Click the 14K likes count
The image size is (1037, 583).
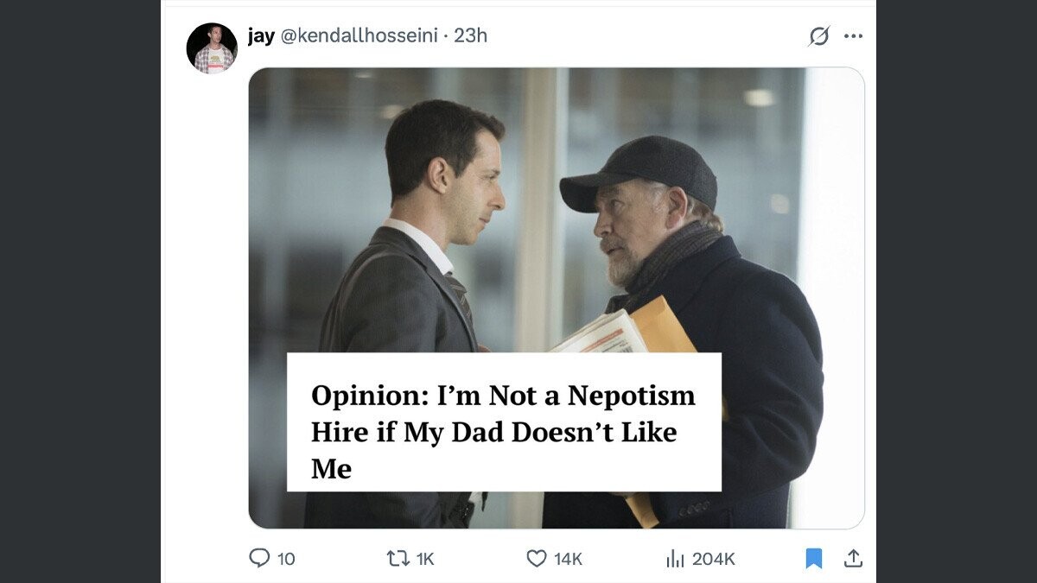(x=568, y=560)
